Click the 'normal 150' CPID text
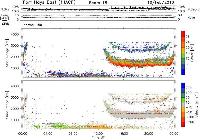 (33, 25)
